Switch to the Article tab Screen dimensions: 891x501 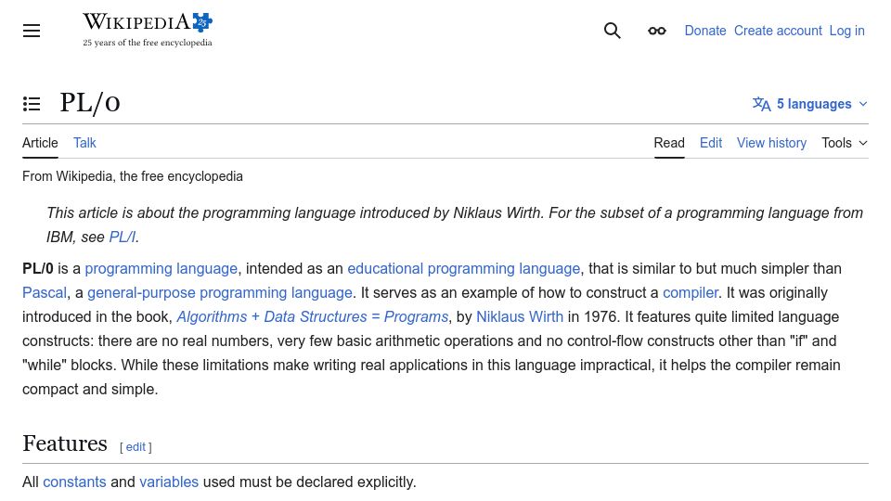pos(40,143)
